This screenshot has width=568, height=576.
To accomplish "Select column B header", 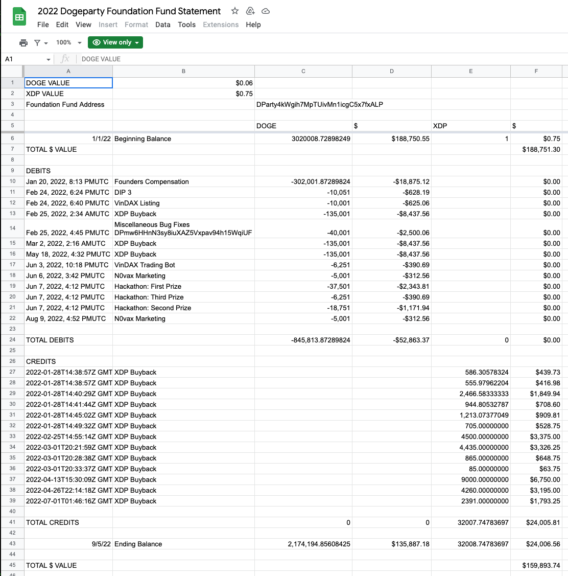I will click(x=183, y=71).
